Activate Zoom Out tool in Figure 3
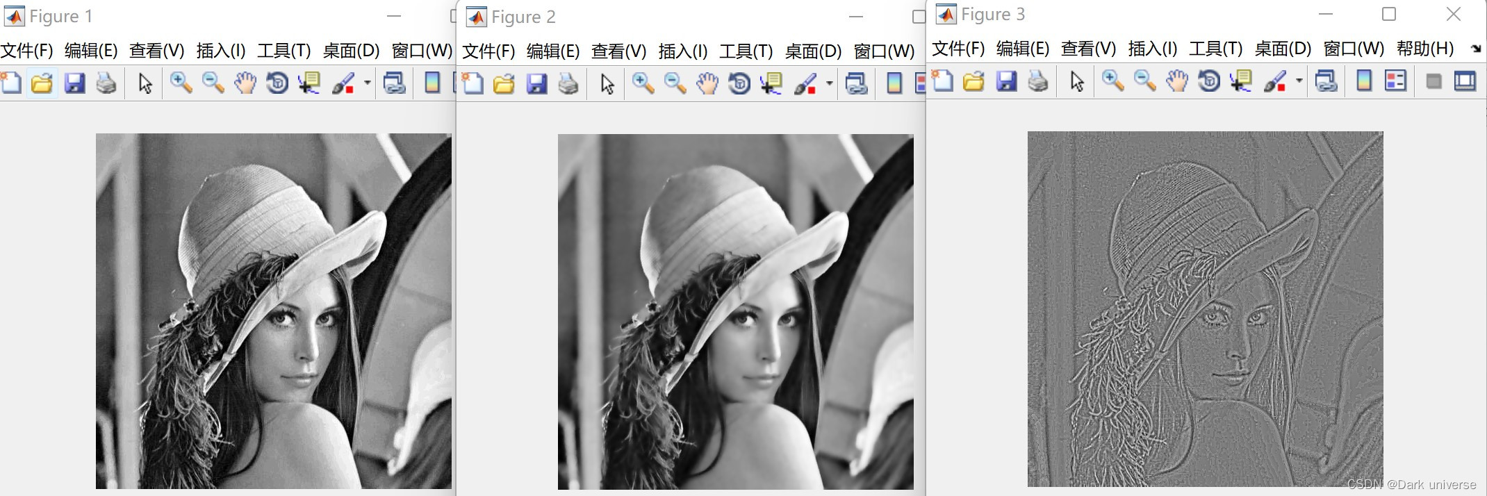Viewport: 1487px width, 496px height. [1144, 81]
